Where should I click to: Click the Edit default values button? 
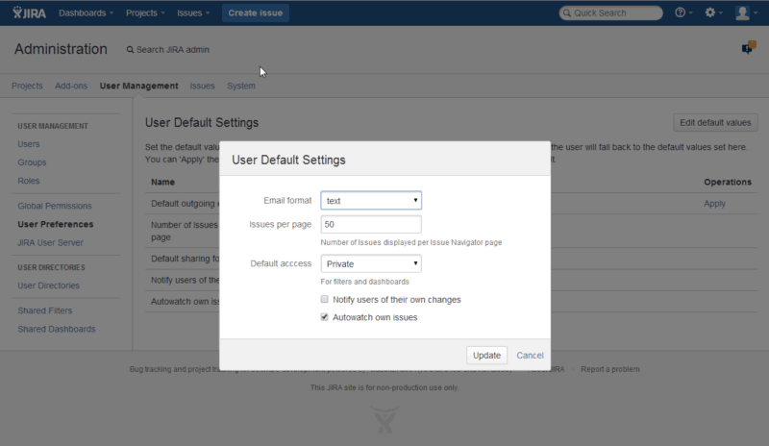coord(715,123)
